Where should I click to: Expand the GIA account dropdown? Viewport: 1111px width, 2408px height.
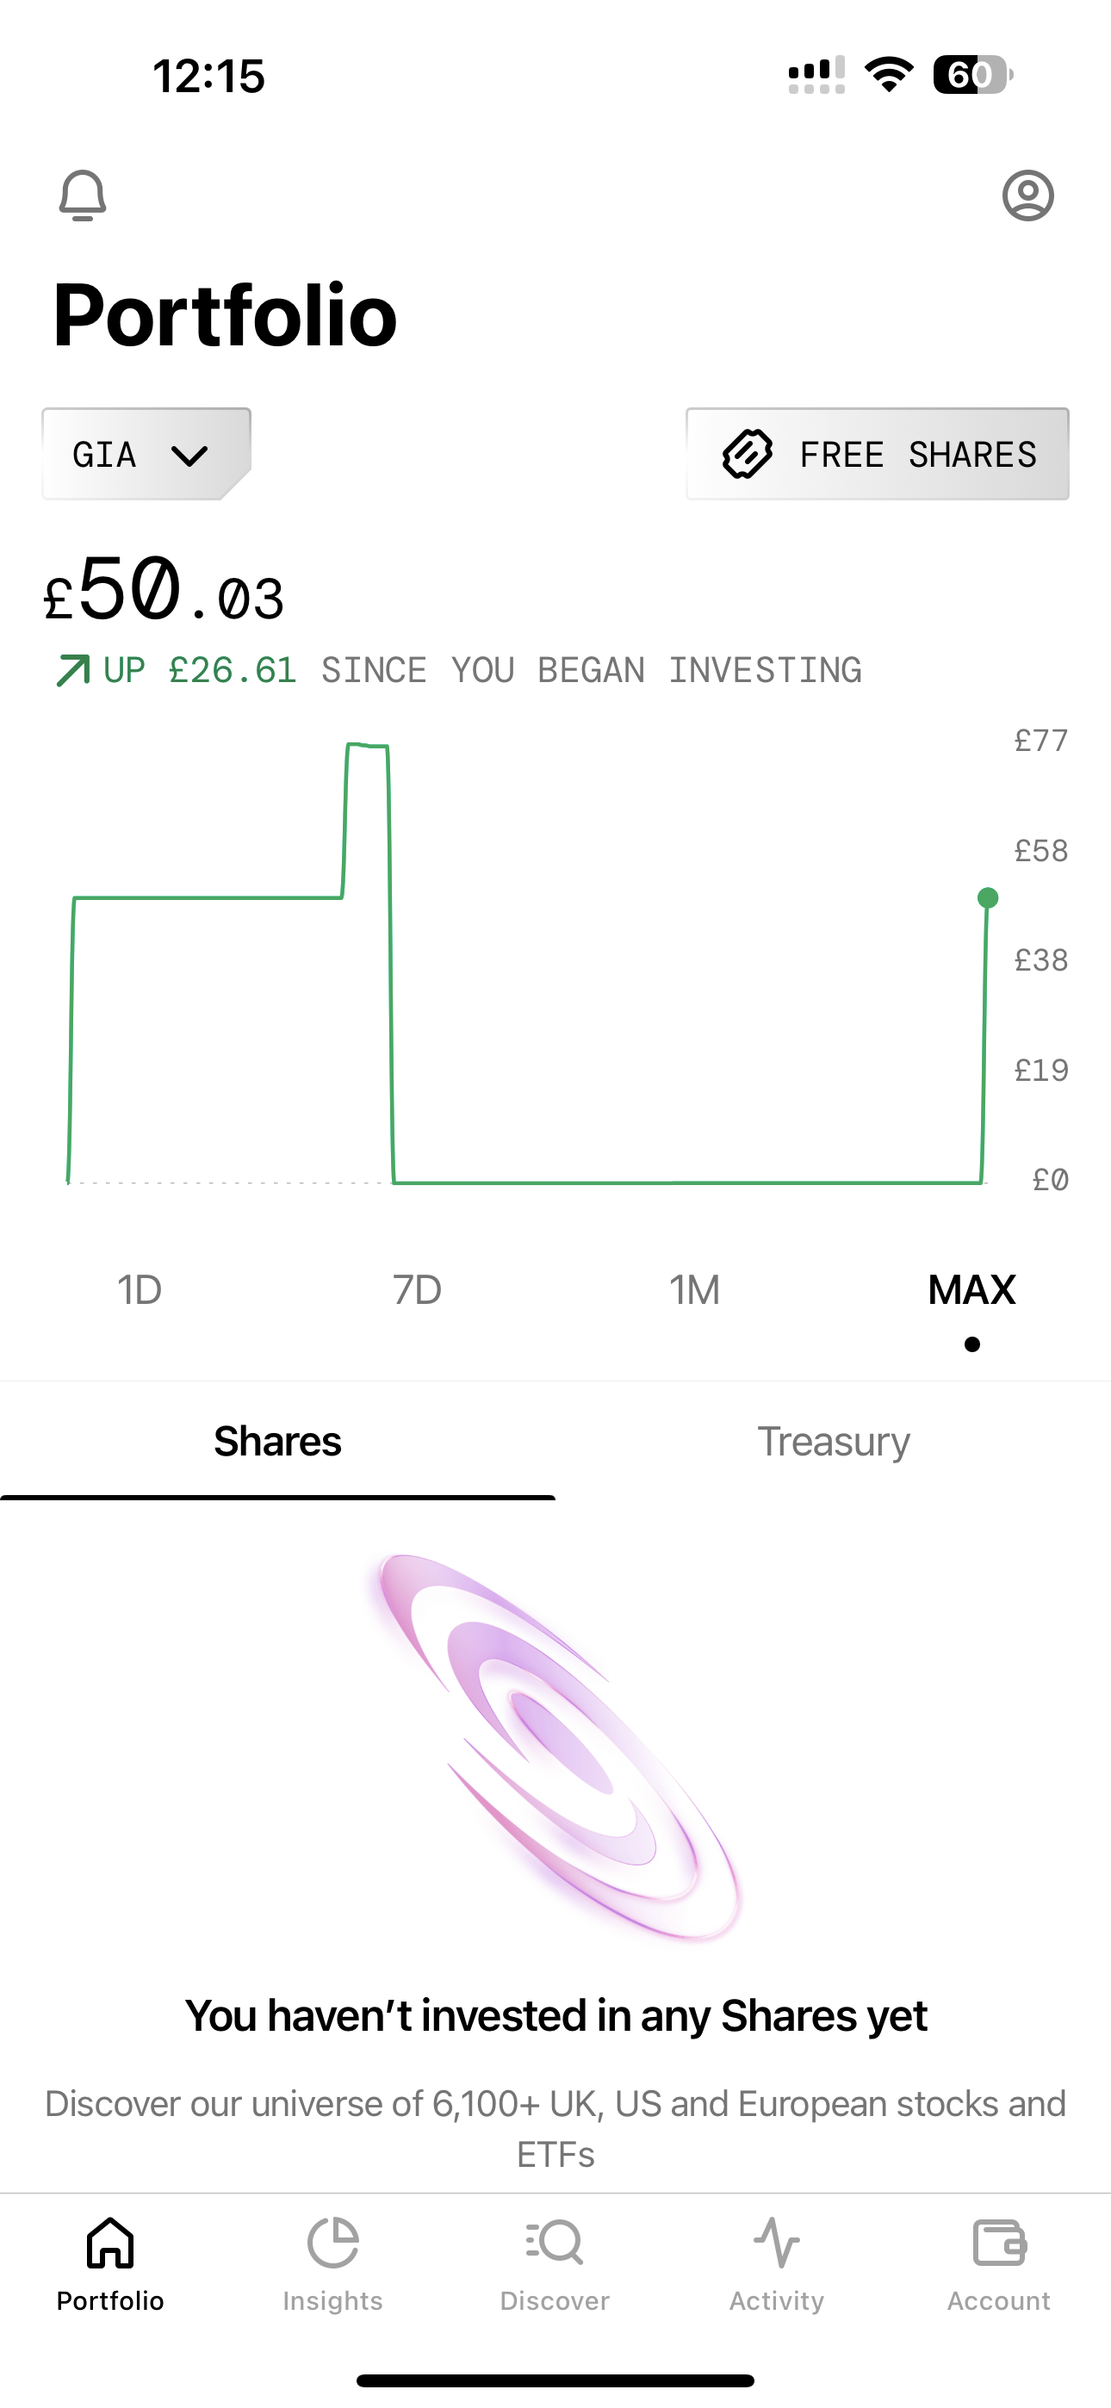[146, 455]
